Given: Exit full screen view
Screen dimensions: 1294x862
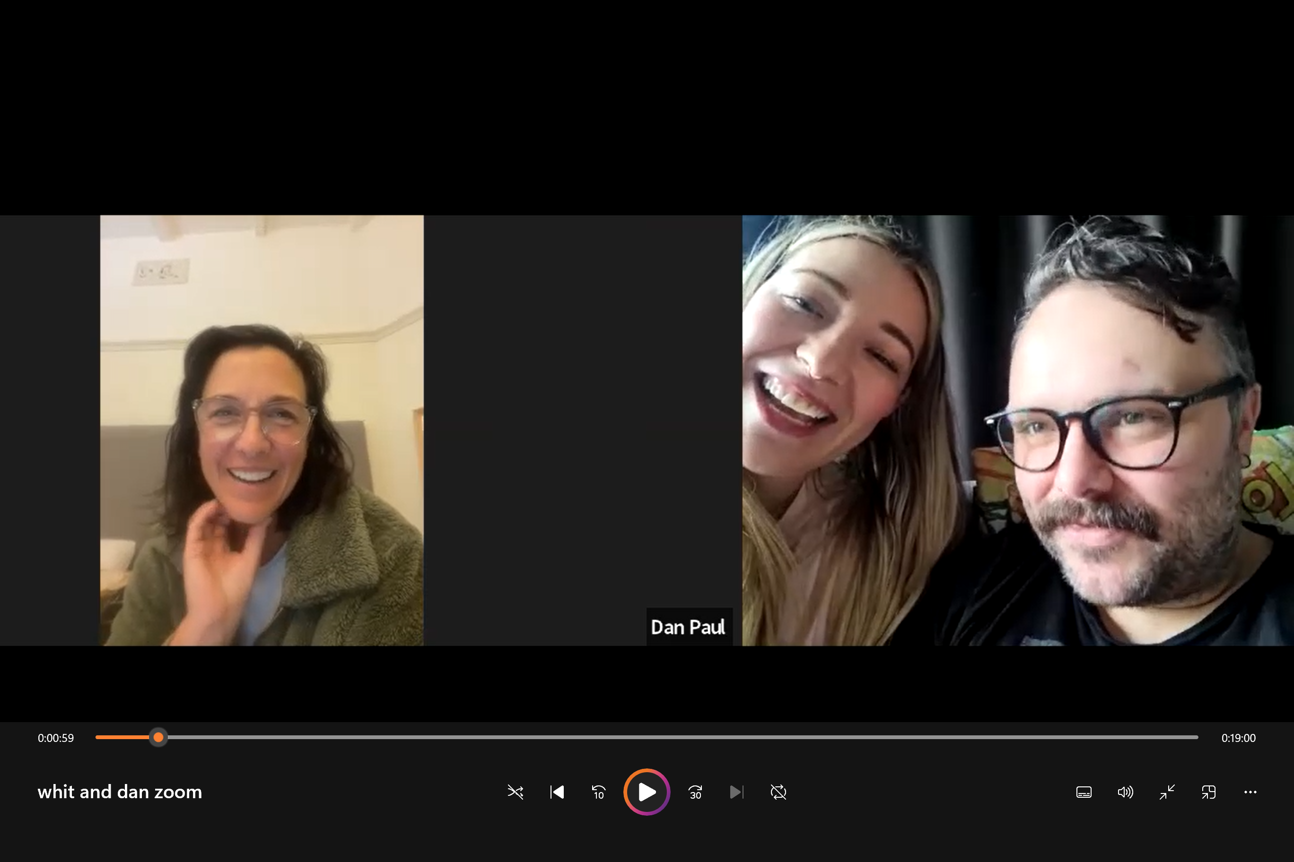Looking at the screenshot, I should (x=1167, y=792).
